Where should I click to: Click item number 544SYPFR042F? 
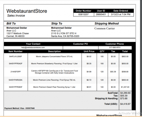tap(16, 64)
